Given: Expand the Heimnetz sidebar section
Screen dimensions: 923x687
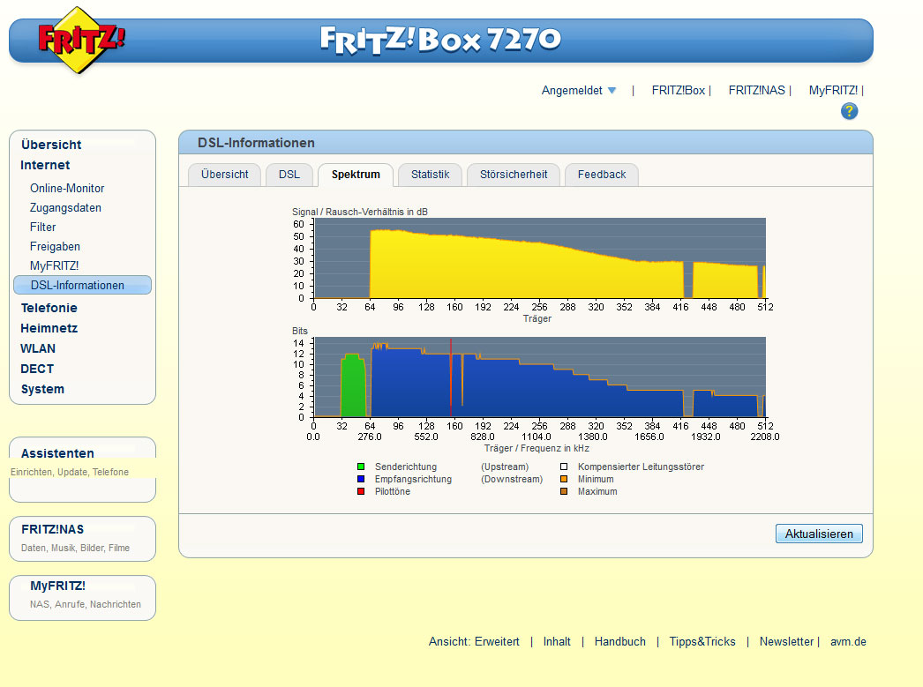Looking at the screenshot, I should tap(49, 328).
